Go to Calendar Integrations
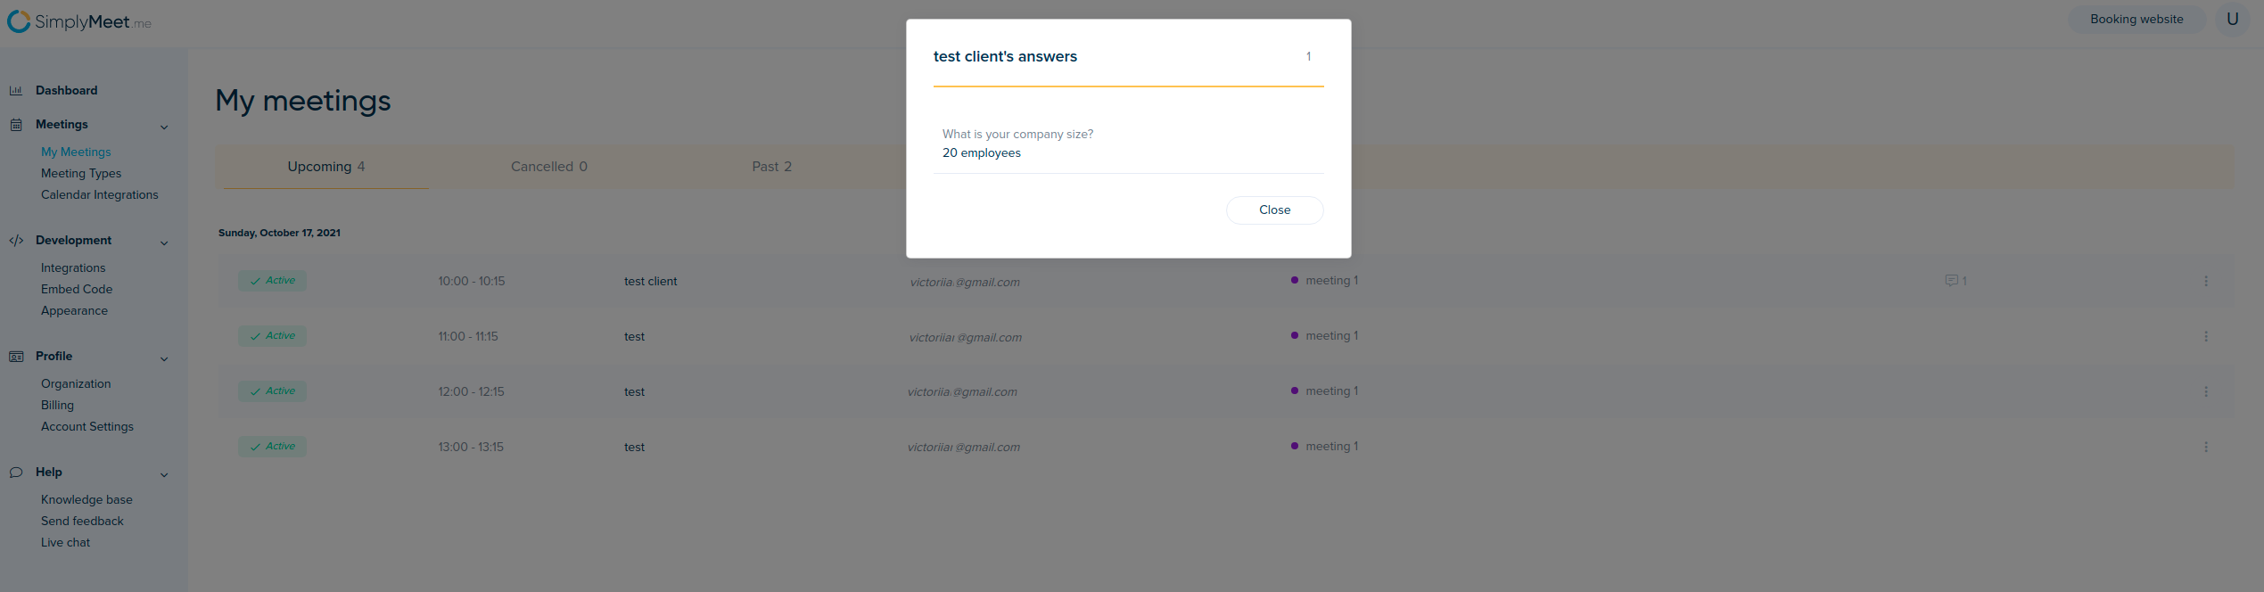 tap(100, 195)
